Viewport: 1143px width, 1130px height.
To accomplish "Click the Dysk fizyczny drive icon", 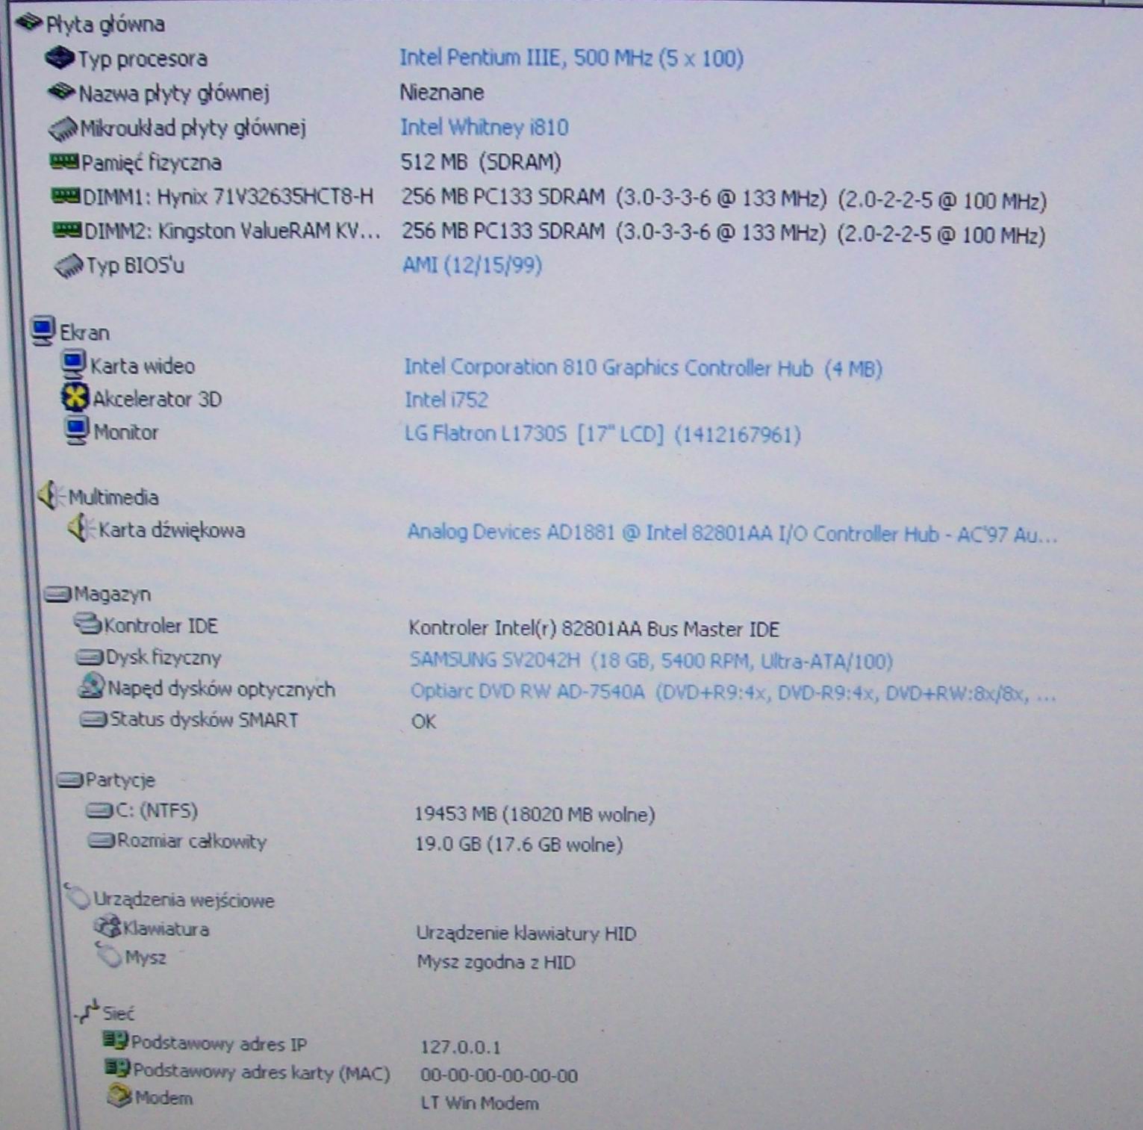I will (90, 657).
